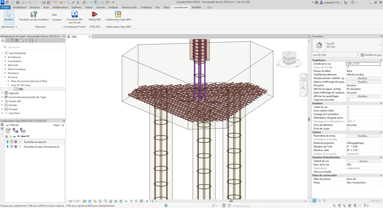This screenshot has height=208, width=383.
Task: Switch to the Structure ribbon tab
Action: coord(34,7)
